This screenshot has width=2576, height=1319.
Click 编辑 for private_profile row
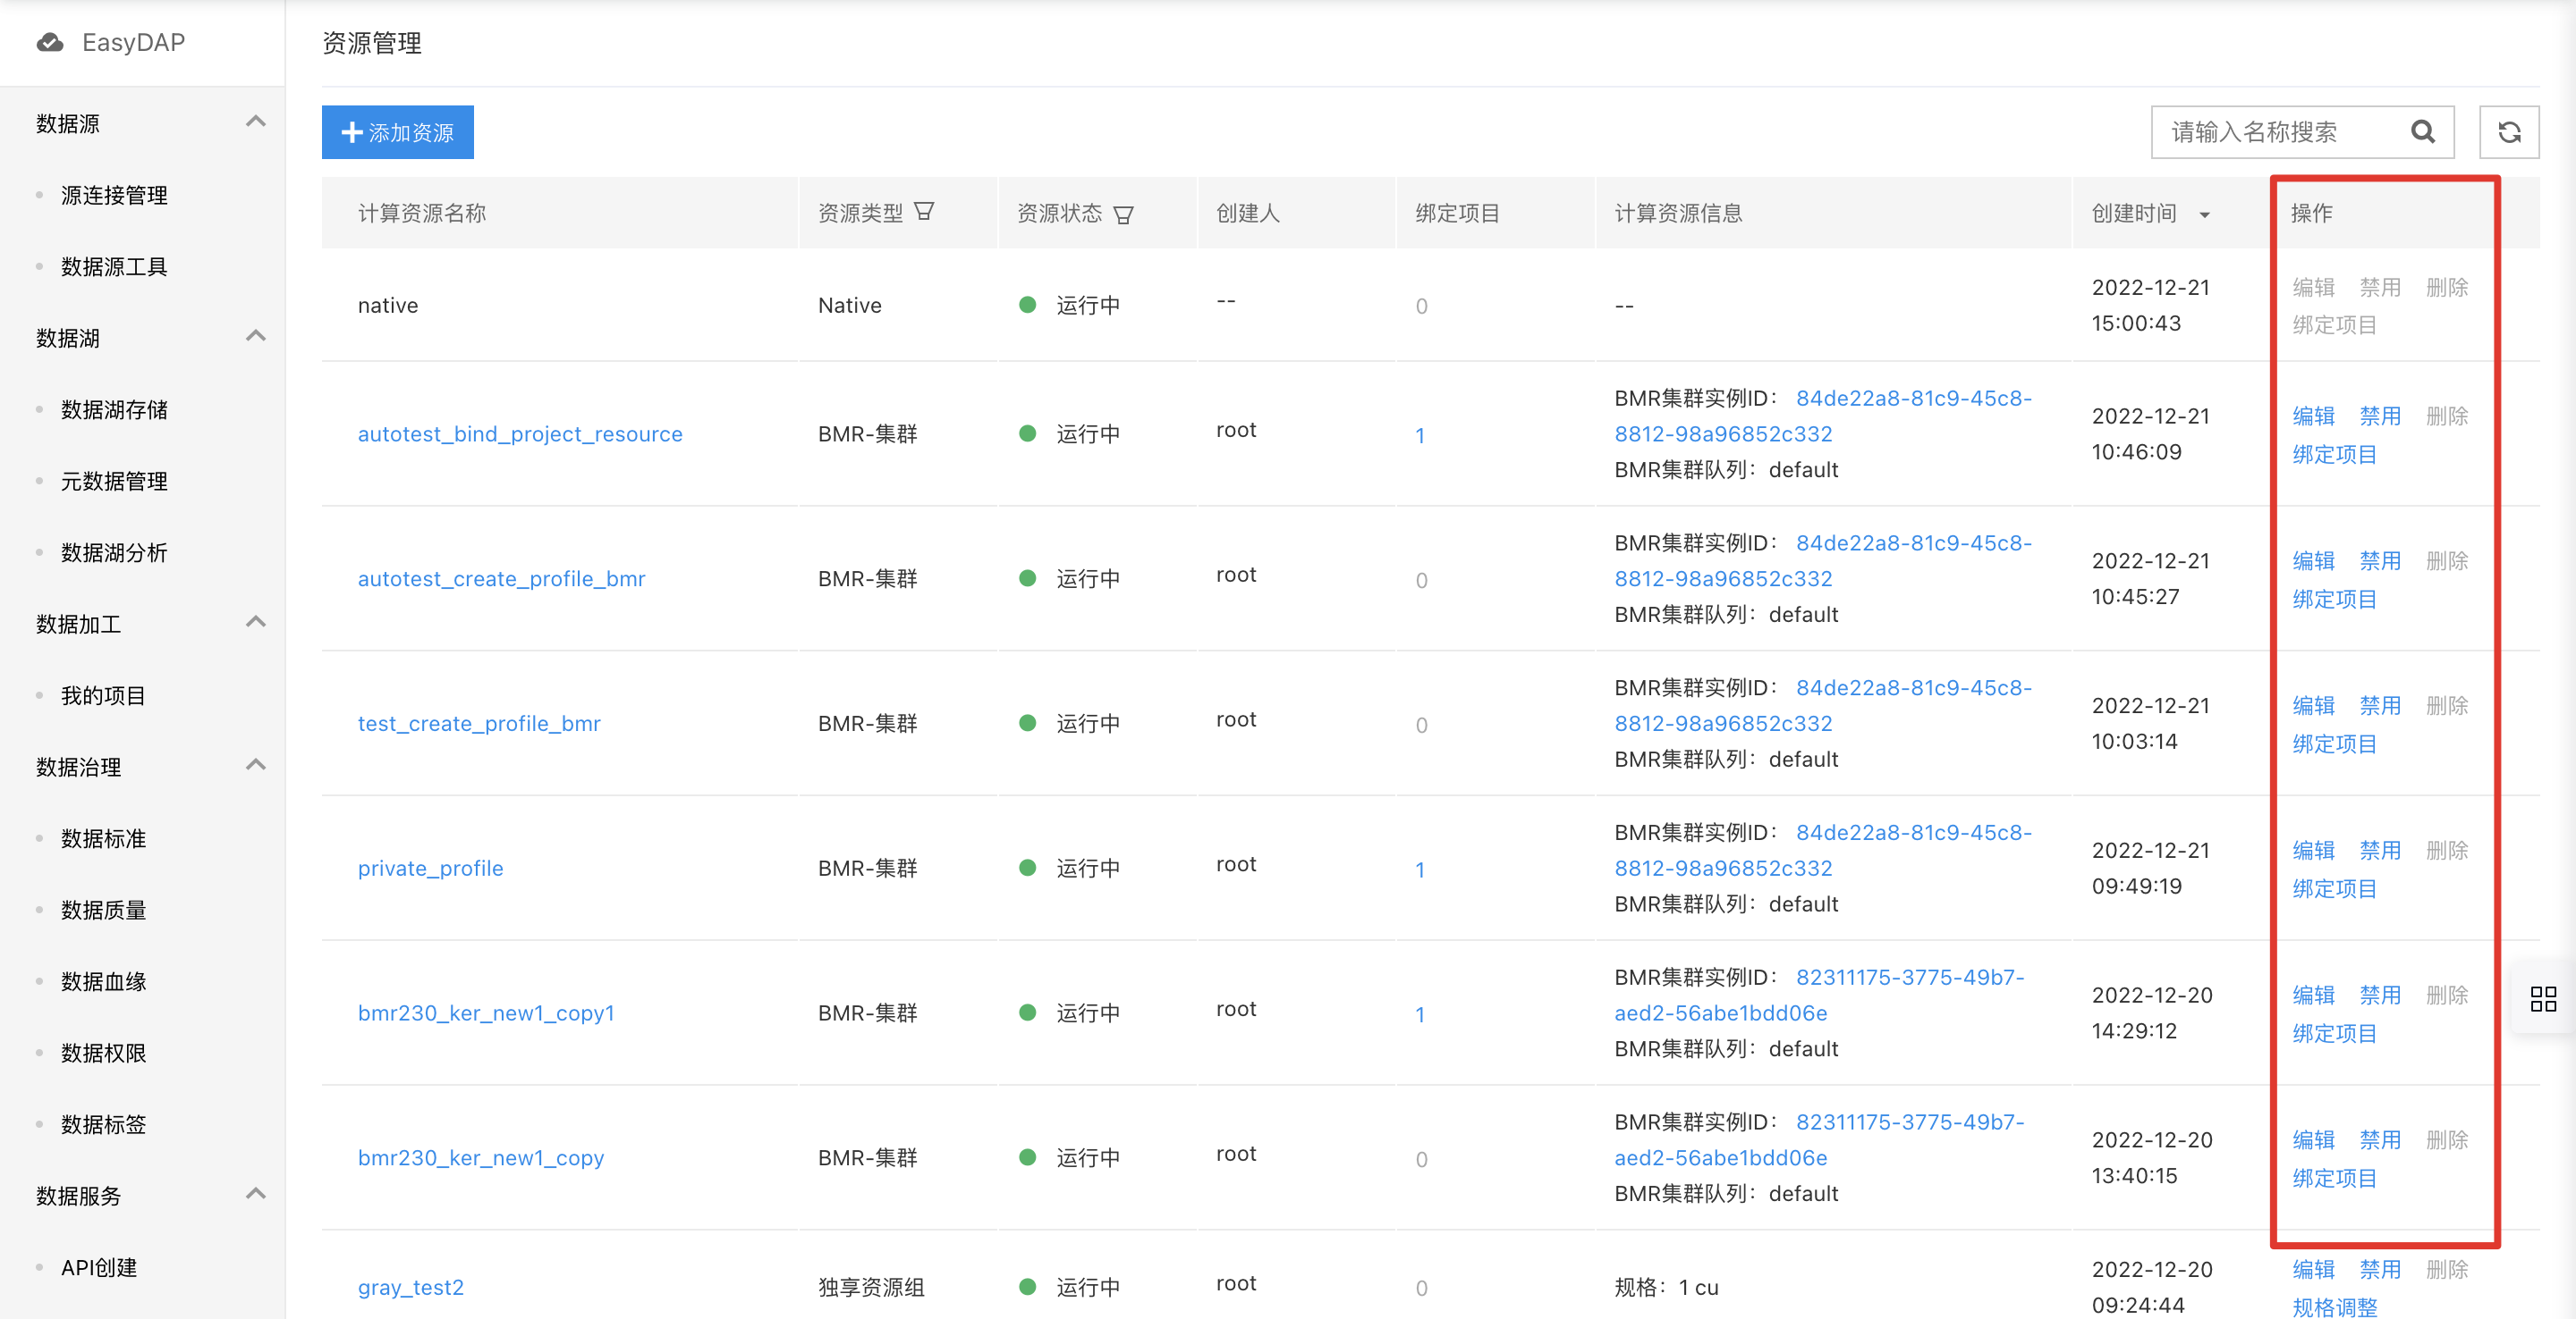click(2313, 851)
